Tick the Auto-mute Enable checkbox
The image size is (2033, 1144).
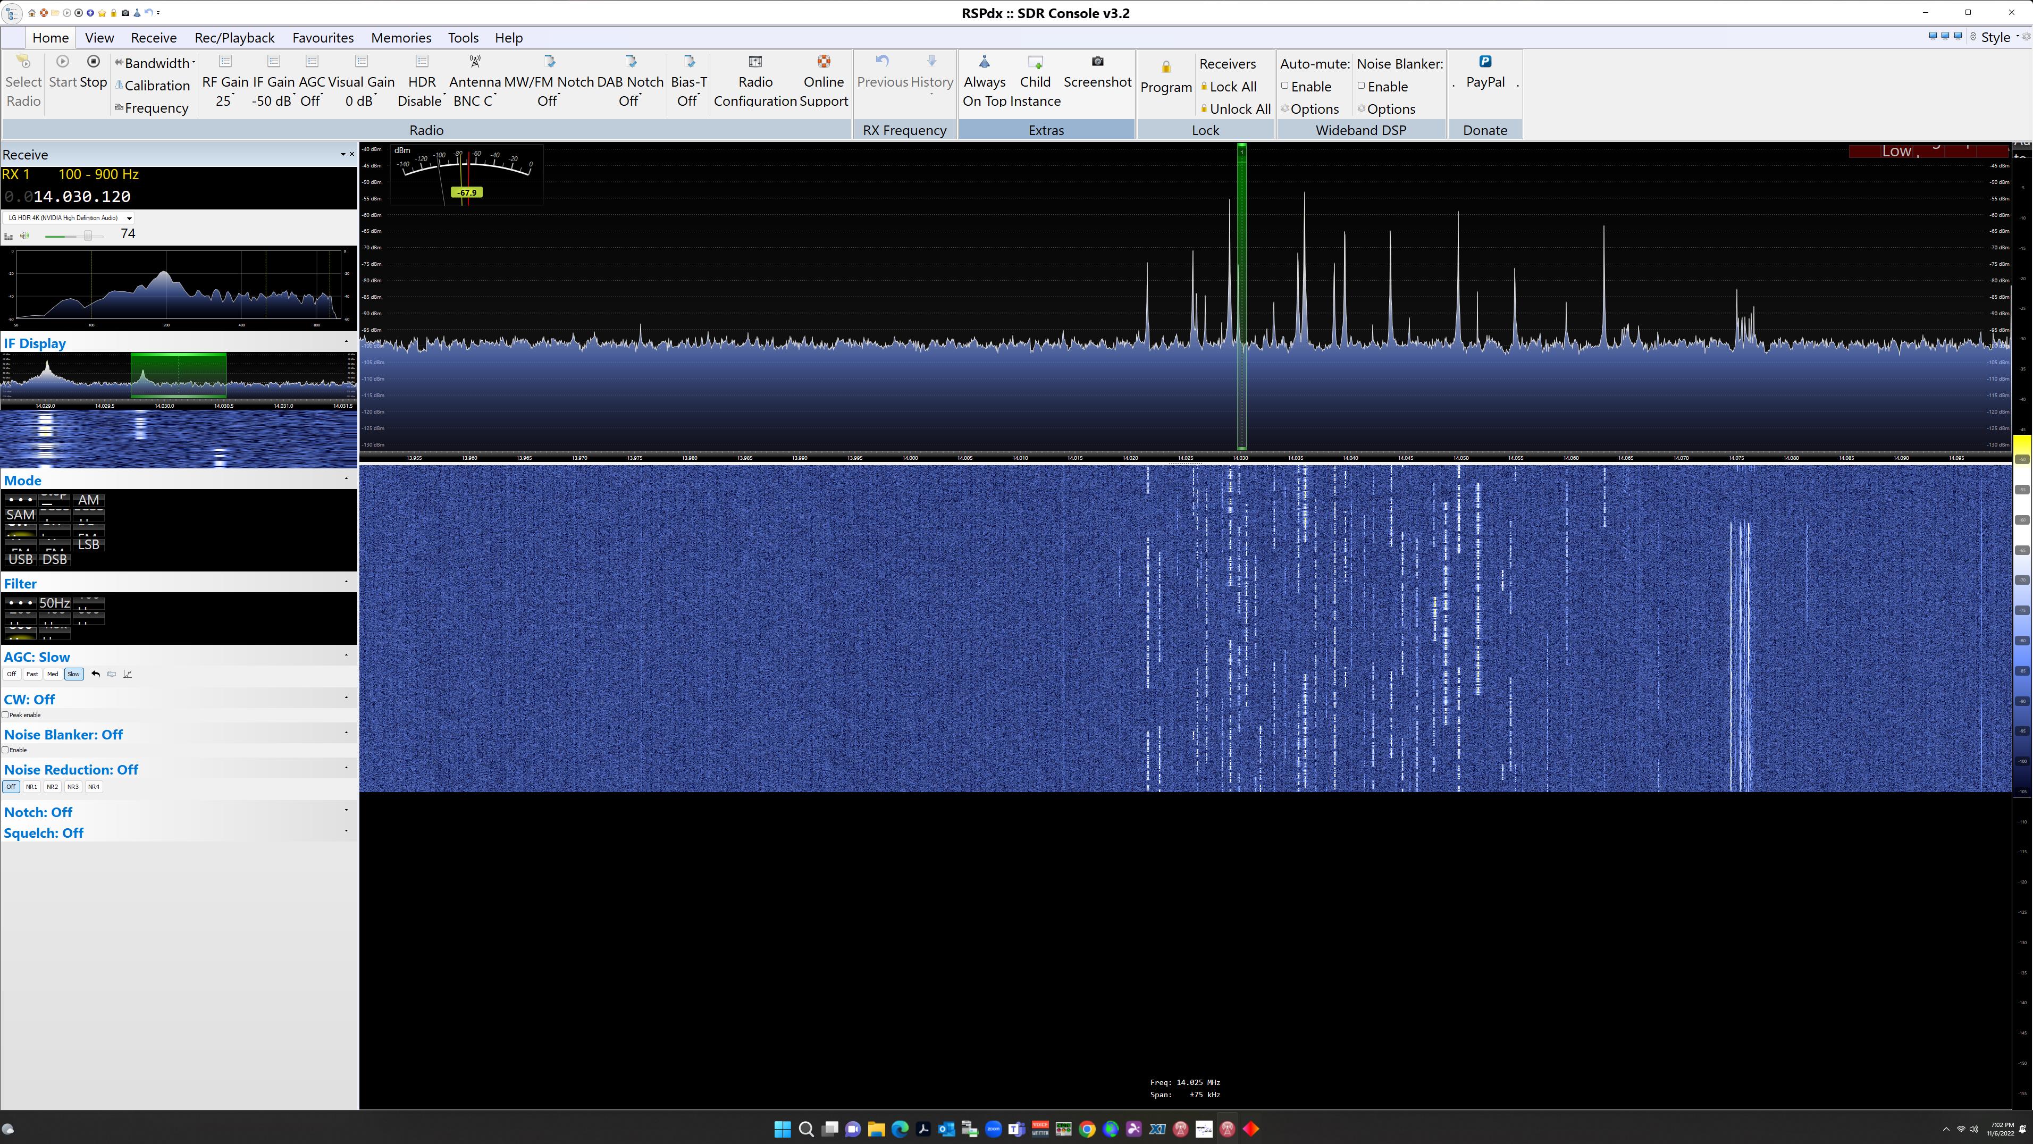pos(1285,86)
